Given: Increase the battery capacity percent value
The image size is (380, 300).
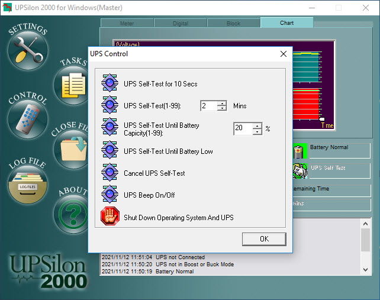Looking at the screenshot, I should pos(257,126).
